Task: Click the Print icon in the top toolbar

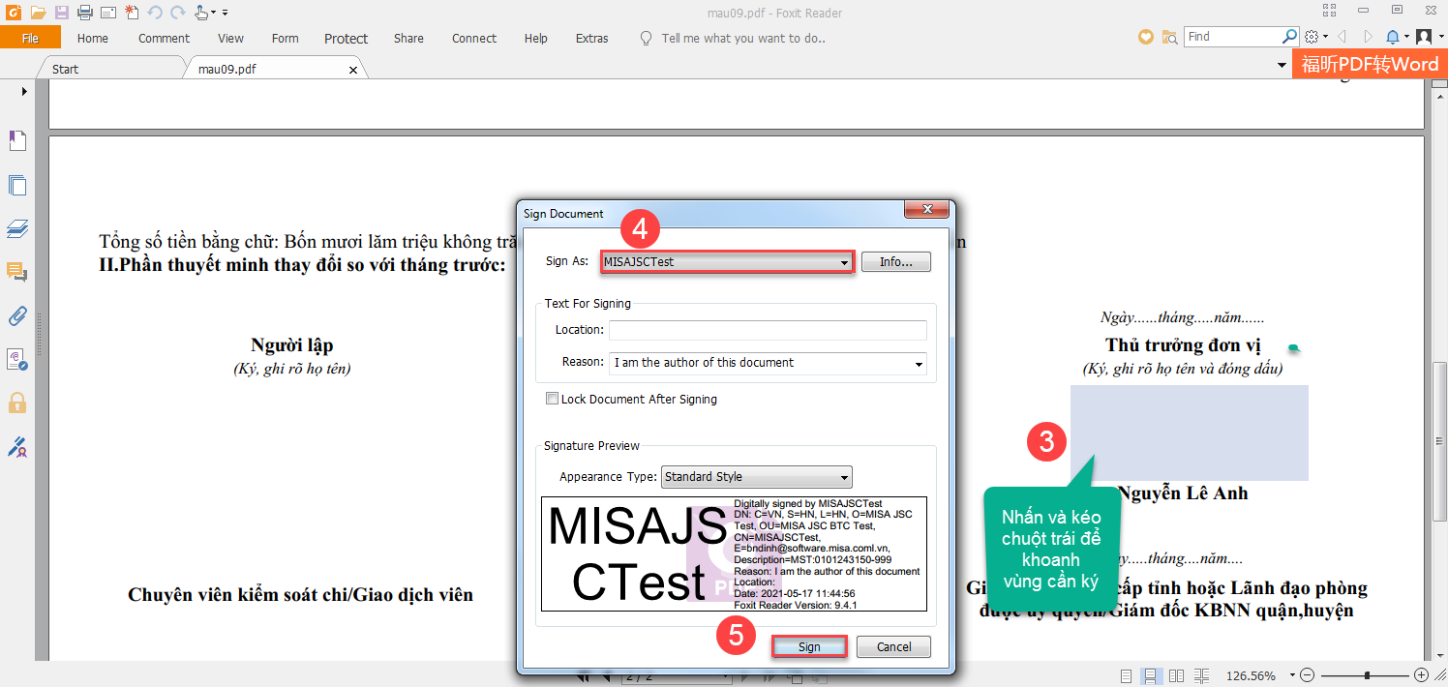Action: (x=84, y=13)
